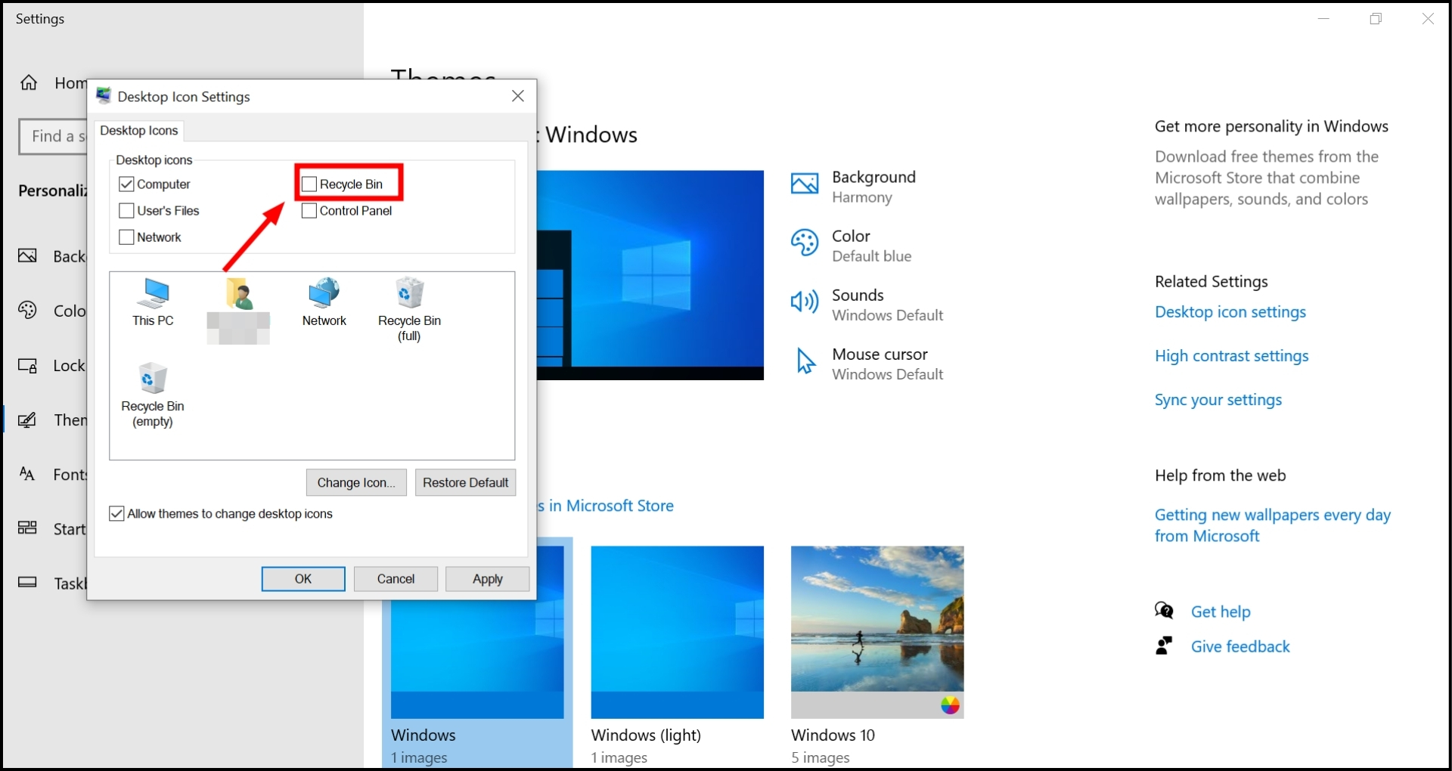This screenshot has width=1452, height=771.
Task: Open the Sounds Windows Default setting text
Action: click(x=888, y=305)
